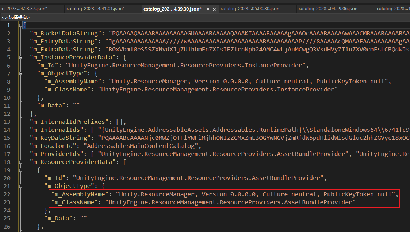Image resolution: width=410 pixels, height=232 pixels.
Task: Click line number 14 in the gutter
Action: pyautogui.click(x=7, y=130)
